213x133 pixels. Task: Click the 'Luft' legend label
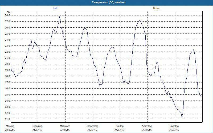(x=55, y=8)
